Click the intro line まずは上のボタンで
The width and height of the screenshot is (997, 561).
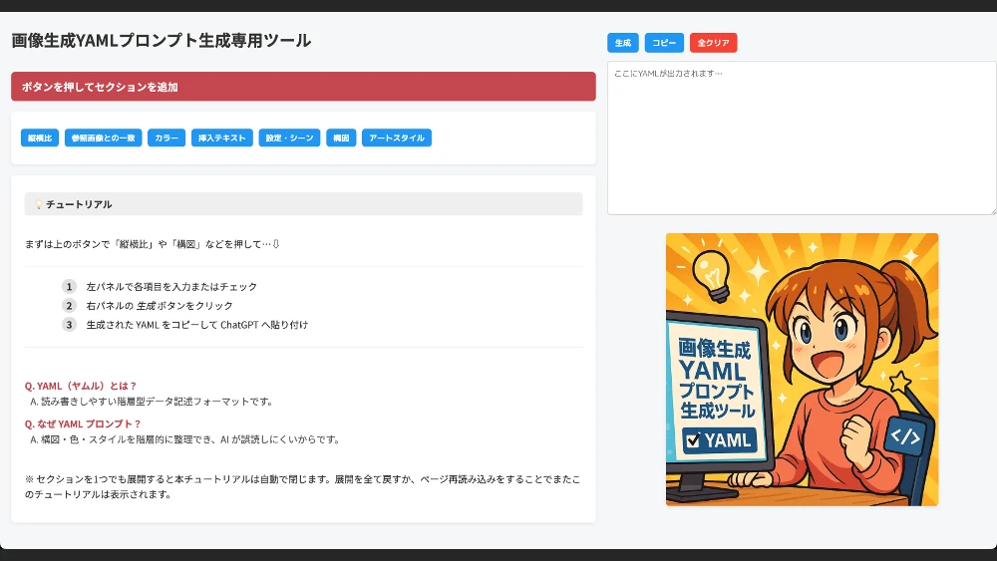(153, 244)
